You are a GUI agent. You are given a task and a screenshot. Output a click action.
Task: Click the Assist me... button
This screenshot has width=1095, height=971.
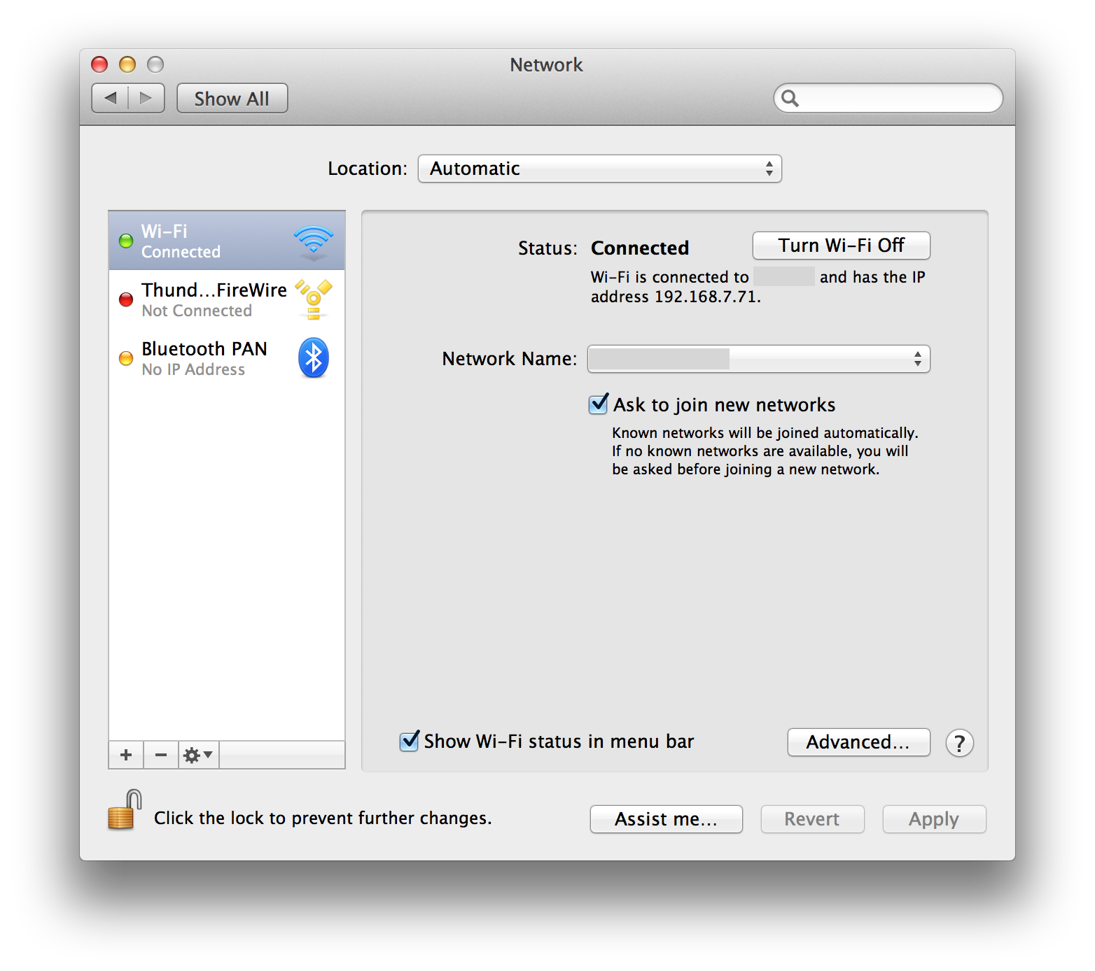click(x=667, y=819)
